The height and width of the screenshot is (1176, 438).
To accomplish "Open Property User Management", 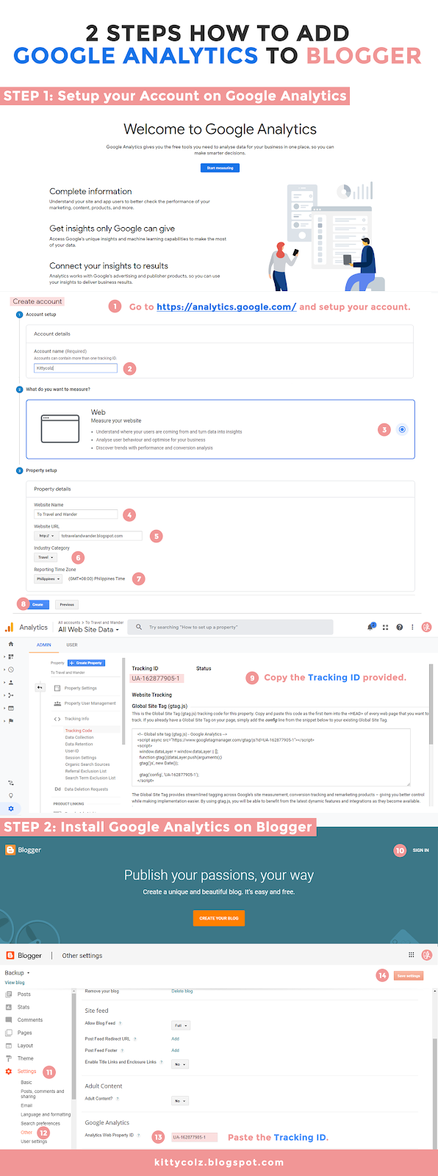I will (90, 703).
